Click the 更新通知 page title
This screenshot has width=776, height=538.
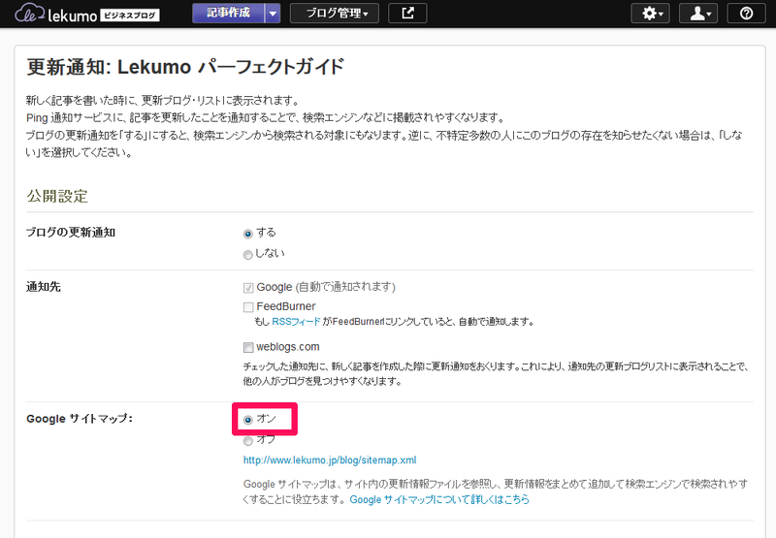[x=185, y=67]
